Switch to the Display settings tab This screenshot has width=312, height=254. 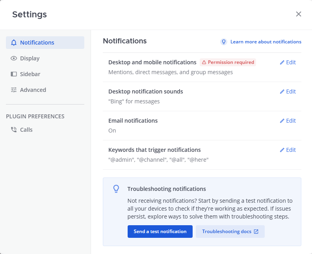click(x=45, y=58)
